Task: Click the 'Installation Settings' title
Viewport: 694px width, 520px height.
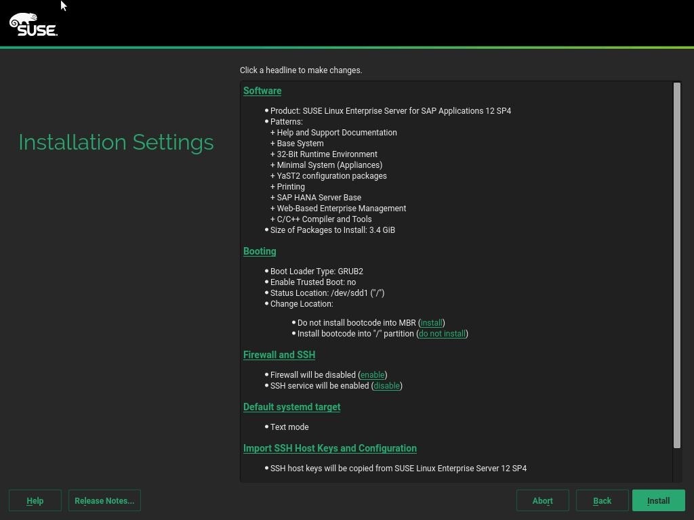Action: click(116, 142)
